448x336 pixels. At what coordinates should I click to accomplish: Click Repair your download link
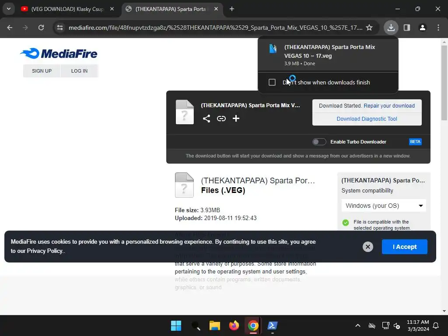[389, 106]
